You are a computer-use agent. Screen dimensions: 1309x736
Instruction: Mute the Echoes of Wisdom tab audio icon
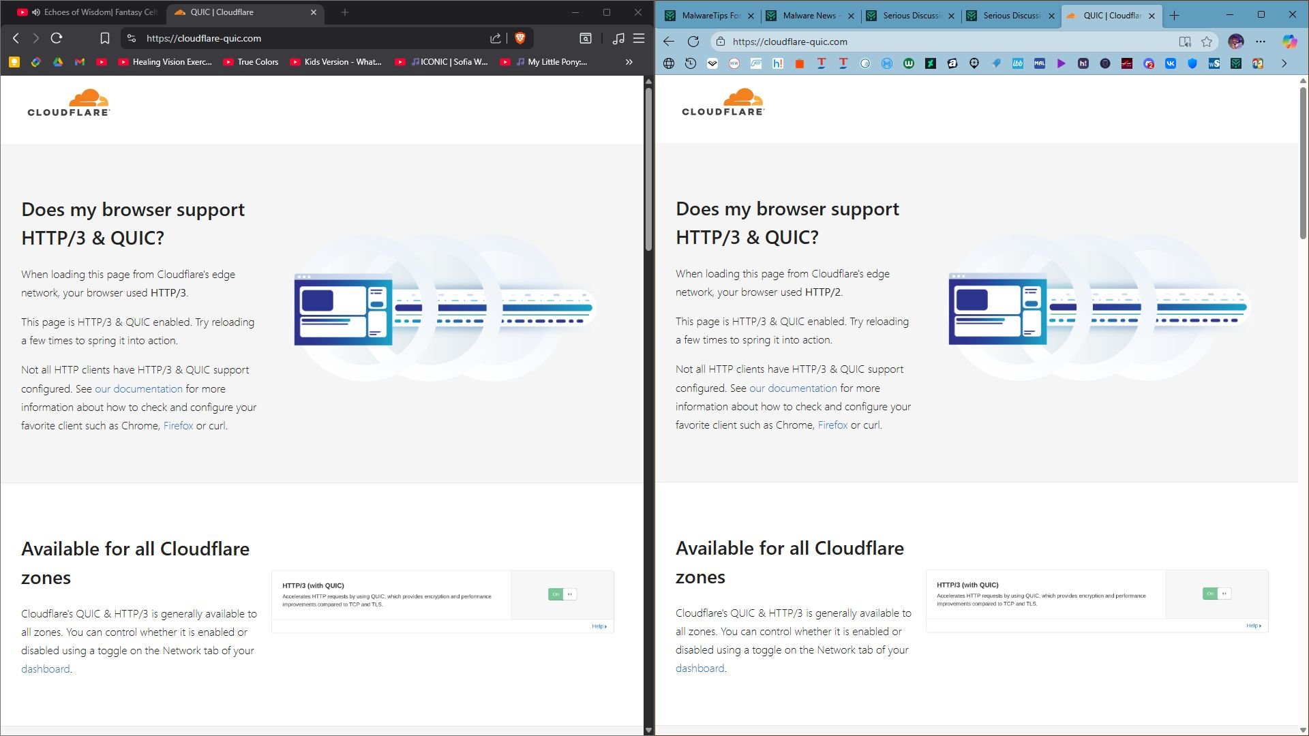(35, 12)
